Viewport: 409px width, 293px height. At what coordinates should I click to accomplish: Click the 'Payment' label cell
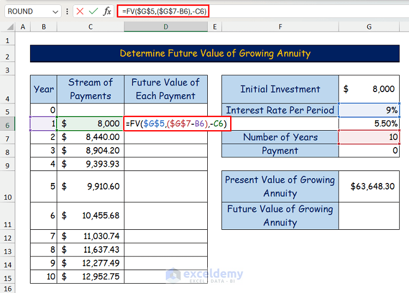(x=280, y=150)
